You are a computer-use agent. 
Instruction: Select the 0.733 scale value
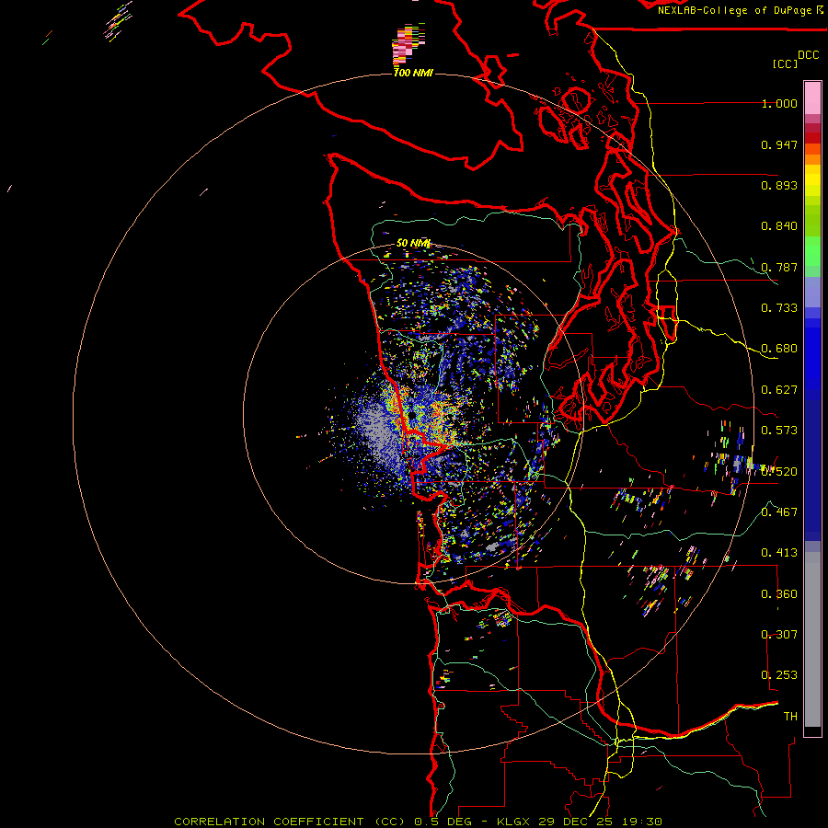point(779,308)
